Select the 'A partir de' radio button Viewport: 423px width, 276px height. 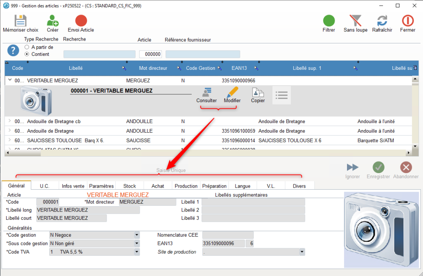click(27, 47)
